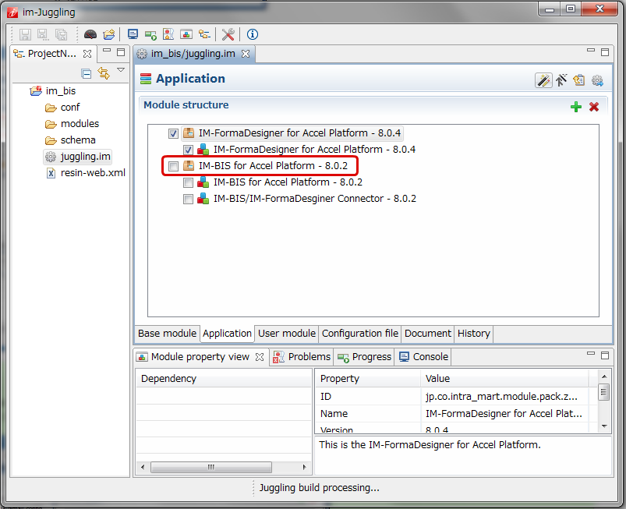Remove module with the red X

point(594,107)
